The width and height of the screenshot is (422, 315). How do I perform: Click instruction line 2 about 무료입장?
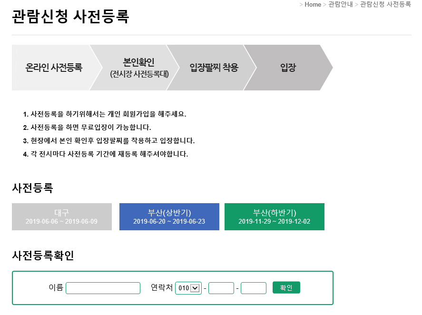click(87, 128)
